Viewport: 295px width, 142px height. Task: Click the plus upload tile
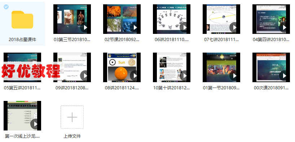click(x=72, y=117)
